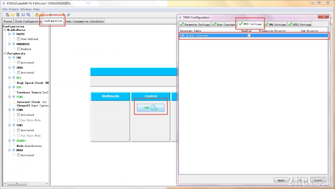The width and height of the screenshot is (335, 189).
Task: Click the tree panel scrollbar right arrow
Action: coord(47,184)
